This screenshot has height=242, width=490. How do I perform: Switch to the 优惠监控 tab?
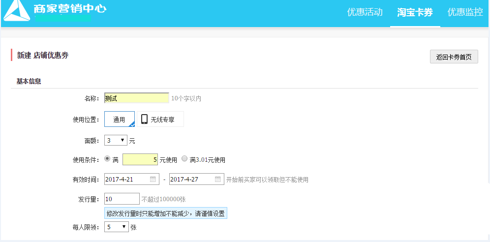coord(465,12)
